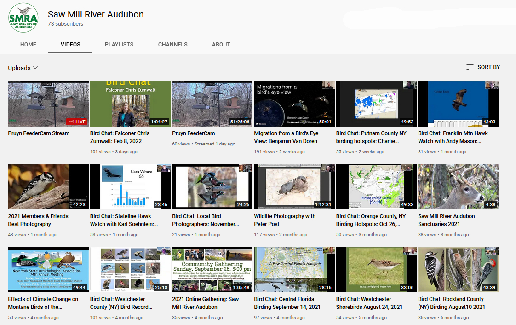Image resolution: width=516 pixels, height=325 pixels.
Task: Open Bird Chat: Westchester County Bird Record title
Action: [121, 303]
